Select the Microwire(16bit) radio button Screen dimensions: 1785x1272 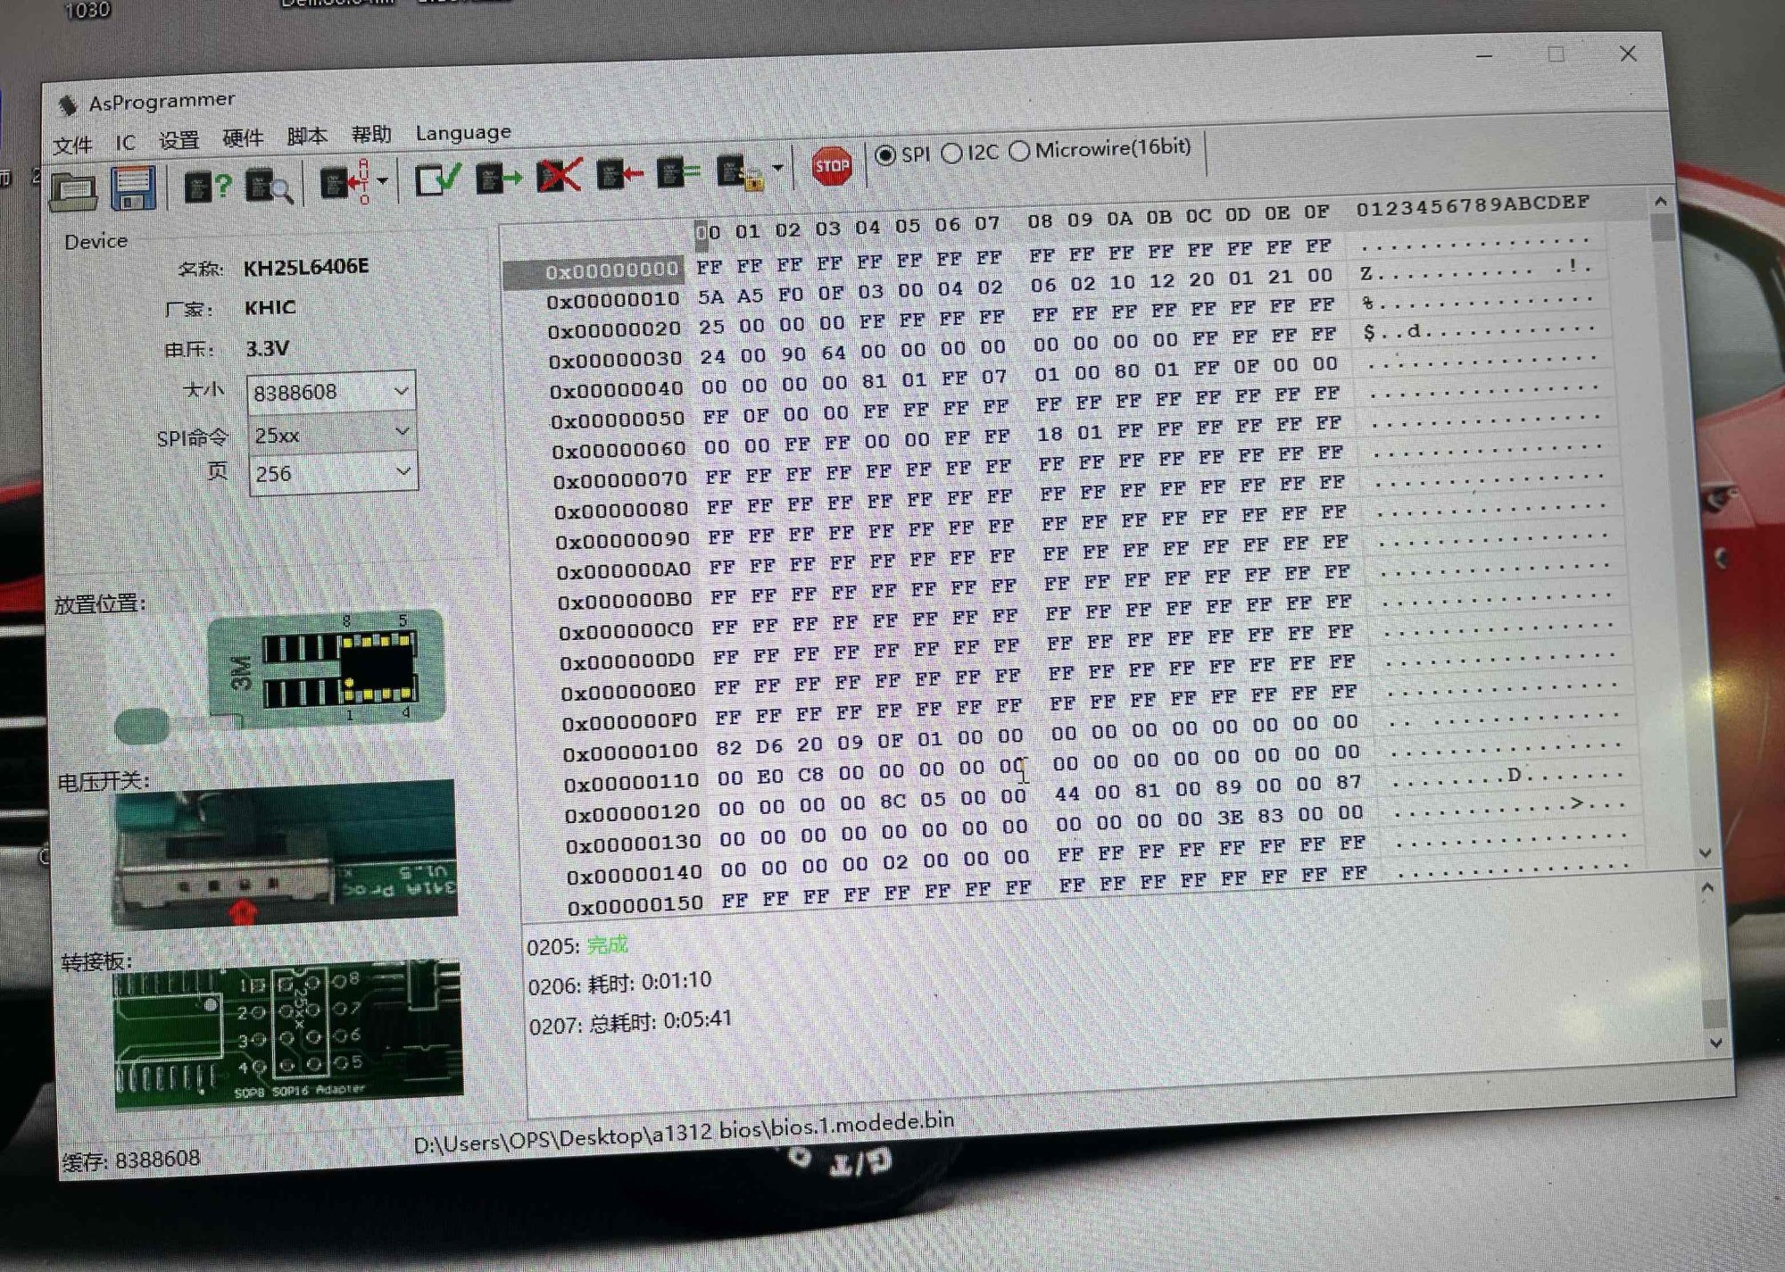(x=1020, y=151)
